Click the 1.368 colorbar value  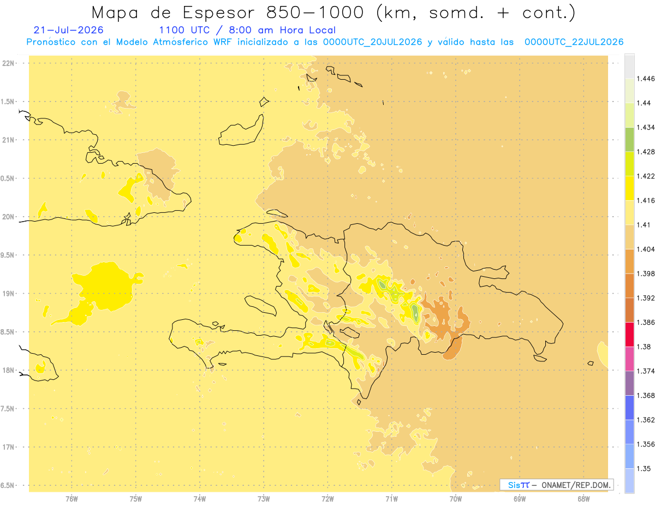tap(645, 395)
